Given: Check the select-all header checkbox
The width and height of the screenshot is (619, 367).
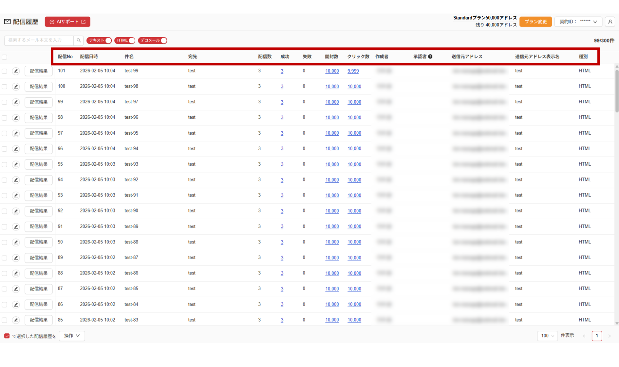Looking at the screenshot, I should coord(5,57).
